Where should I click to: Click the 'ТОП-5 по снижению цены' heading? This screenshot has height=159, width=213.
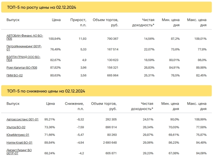(46, 91)
